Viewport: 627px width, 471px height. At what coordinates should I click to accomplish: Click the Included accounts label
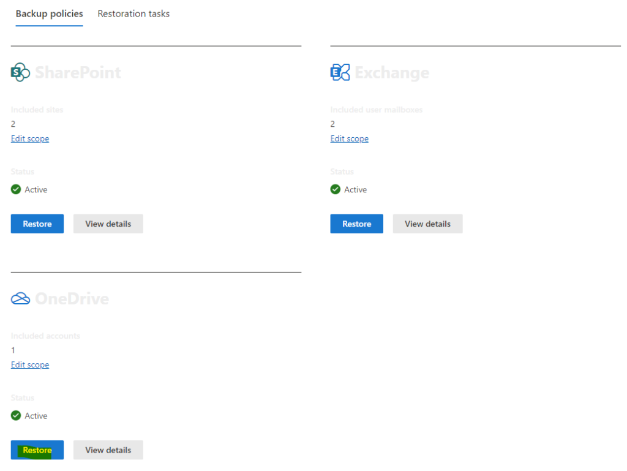45,336
